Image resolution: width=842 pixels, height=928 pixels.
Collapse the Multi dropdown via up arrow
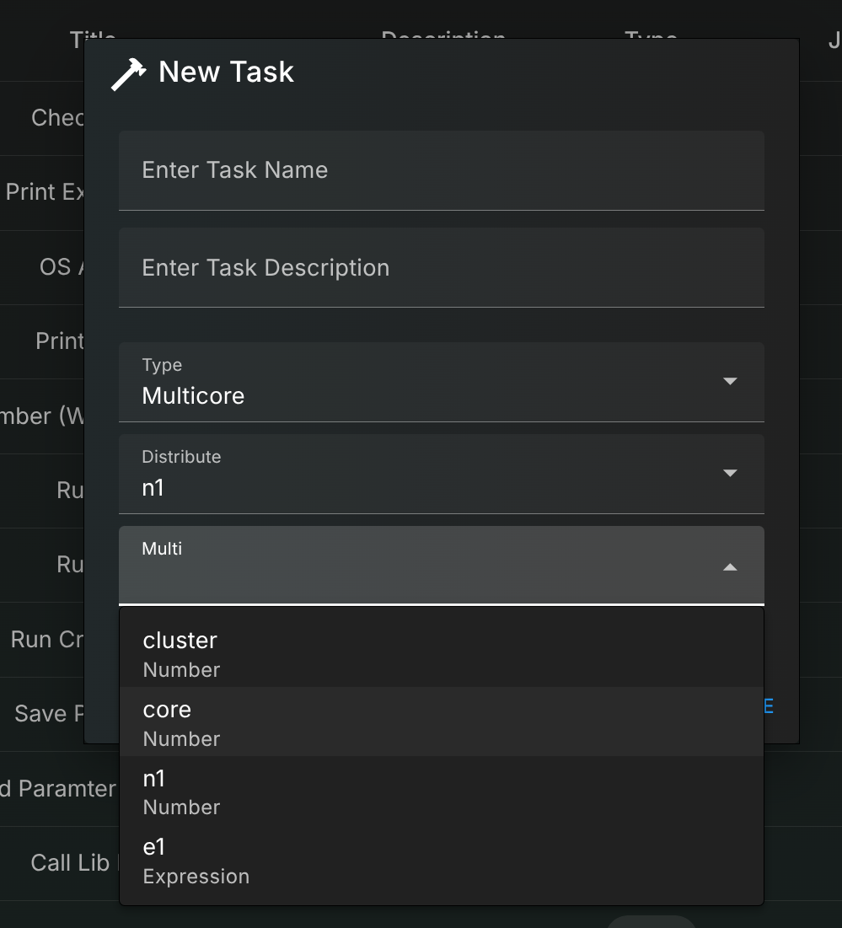(x=730, y=567)
